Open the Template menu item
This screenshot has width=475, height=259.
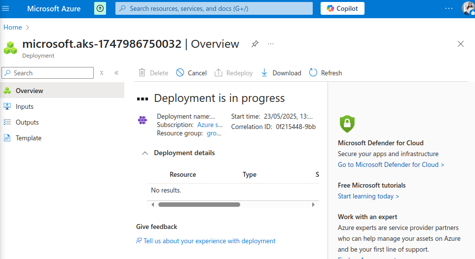pos(29,138)
